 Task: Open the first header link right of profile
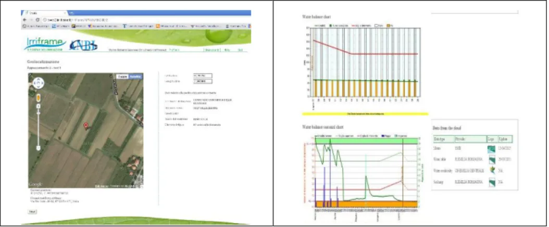(x=212, y=50)
